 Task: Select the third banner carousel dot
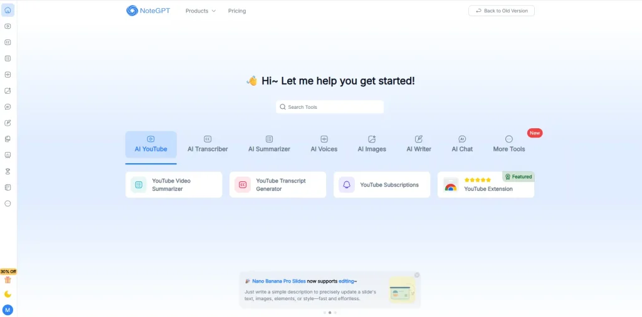pos(335,313)
